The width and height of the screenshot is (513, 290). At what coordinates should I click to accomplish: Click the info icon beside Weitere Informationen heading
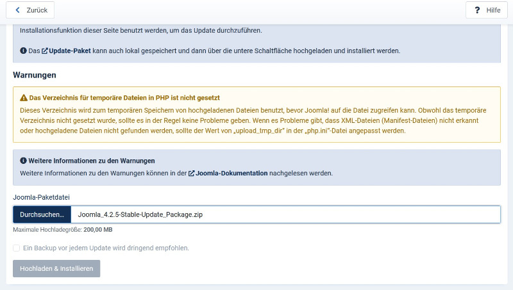(x=23, y=161)
